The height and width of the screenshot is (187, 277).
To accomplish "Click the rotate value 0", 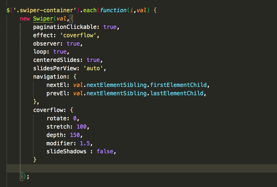I will [75, 118].
